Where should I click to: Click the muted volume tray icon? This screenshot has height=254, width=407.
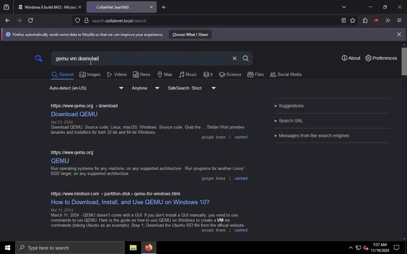366,248
